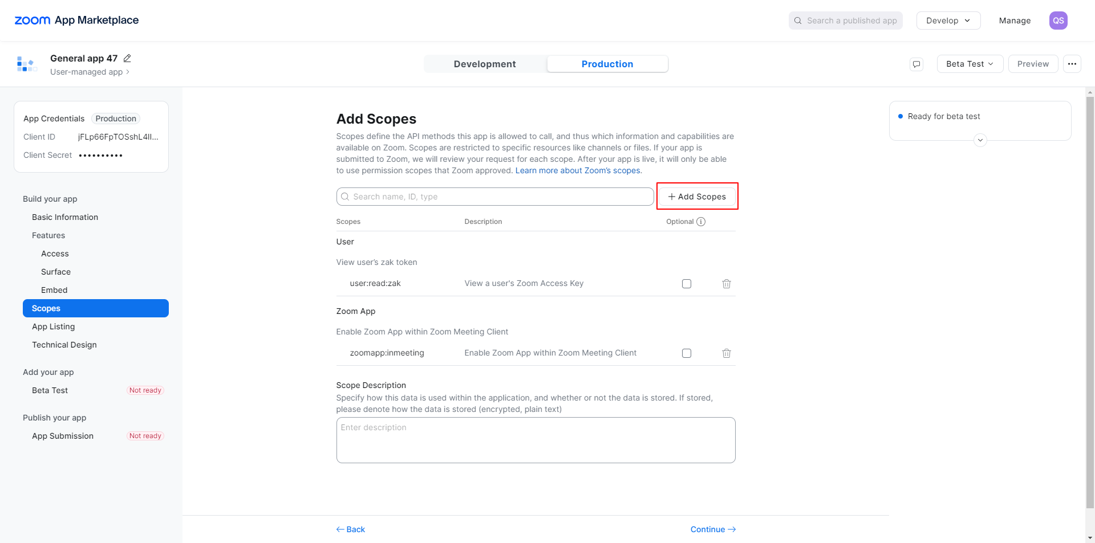Image resolution: width=1095 pixels, height=543 pixels.
Task: Expand the Beta Test dropdown
Action: click(970, 64)
